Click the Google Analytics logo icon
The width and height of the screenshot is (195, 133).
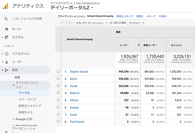[x=6, y=6]
